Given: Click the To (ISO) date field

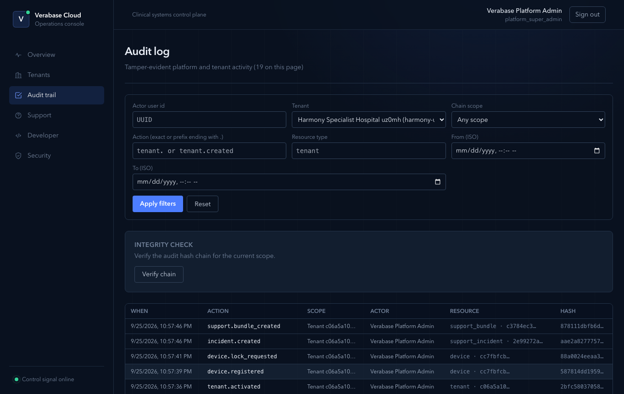Looking at the screenshot, I should (x=289, y=182).
